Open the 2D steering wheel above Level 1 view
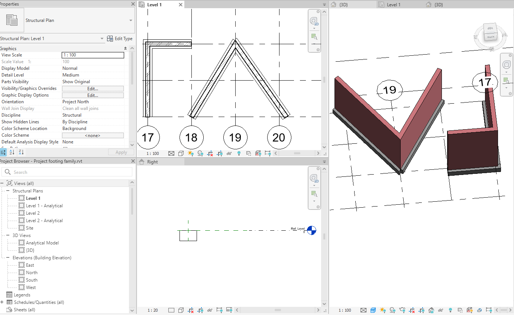The width and height of the screenshot is (514, 315). [314, 21]
